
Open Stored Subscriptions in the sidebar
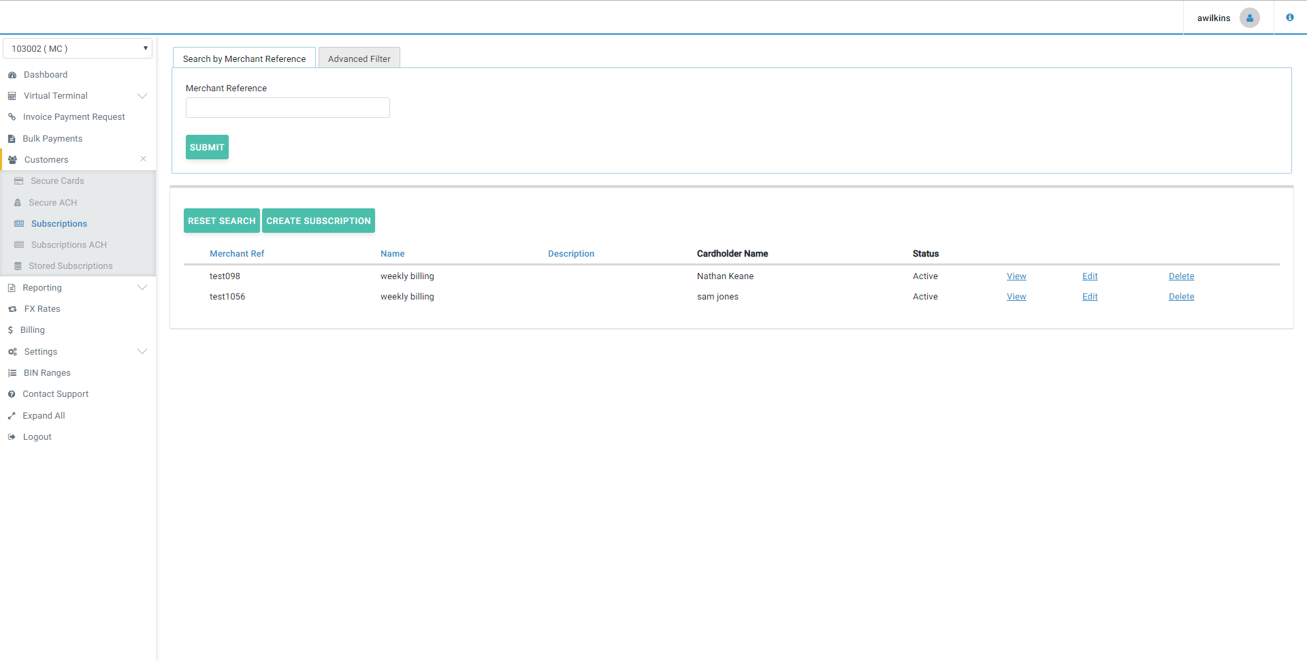tap(70, 266)
